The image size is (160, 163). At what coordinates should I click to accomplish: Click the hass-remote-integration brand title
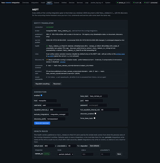[x=10, y=3]
